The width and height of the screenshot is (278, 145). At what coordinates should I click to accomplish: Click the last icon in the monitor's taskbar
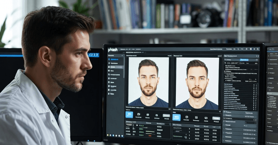122,135
